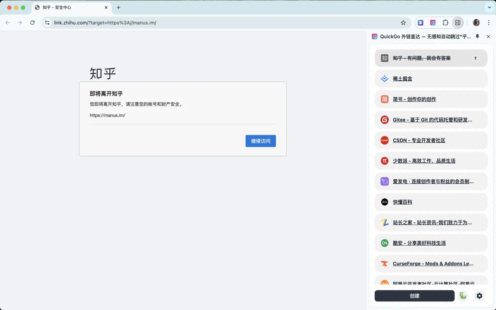This screenshot has height=310, width=496.
Task: Click the green caterpillar bug icon
Action: pos(463,296)
